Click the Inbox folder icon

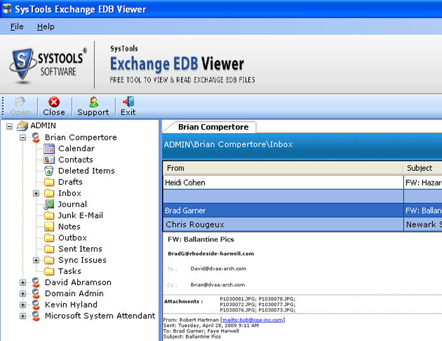pos(49,193)
